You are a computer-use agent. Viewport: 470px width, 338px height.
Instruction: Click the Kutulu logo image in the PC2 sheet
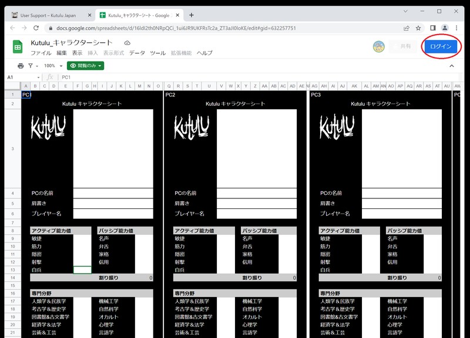tap(192, 127)
